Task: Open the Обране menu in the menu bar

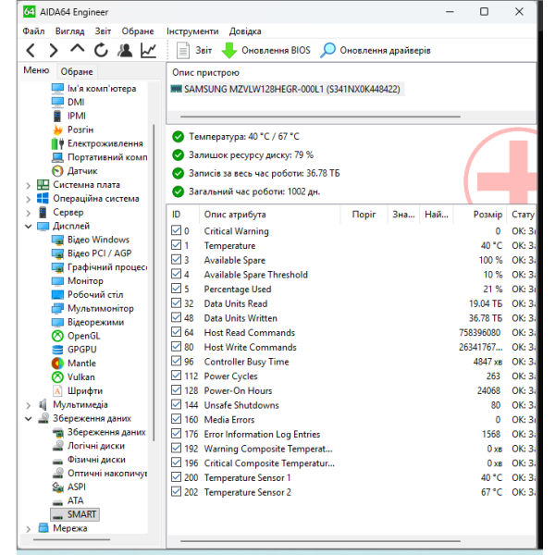Action: coord(138,31)
